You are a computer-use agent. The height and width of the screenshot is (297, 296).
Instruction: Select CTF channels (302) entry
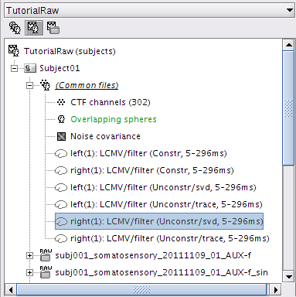tap(111, 102)
